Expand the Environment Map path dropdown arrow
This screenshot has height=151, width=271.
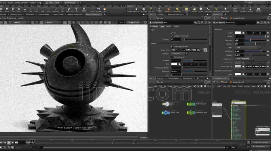[x=202, y=50]
